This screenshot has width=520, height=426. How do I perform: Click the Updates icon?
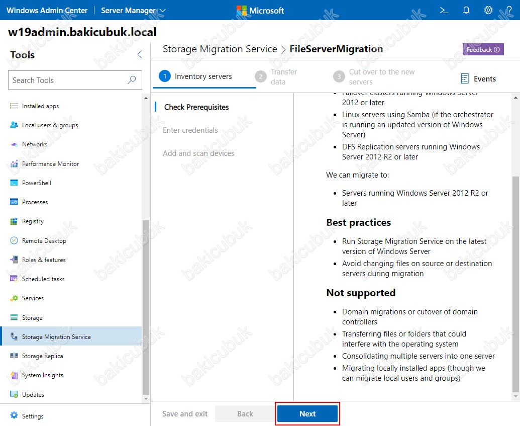point(14,394)
